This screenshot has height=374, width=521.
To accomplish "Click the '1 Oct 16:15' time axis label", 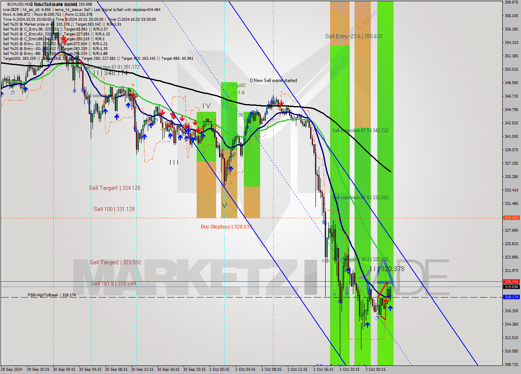I will 324,370.
